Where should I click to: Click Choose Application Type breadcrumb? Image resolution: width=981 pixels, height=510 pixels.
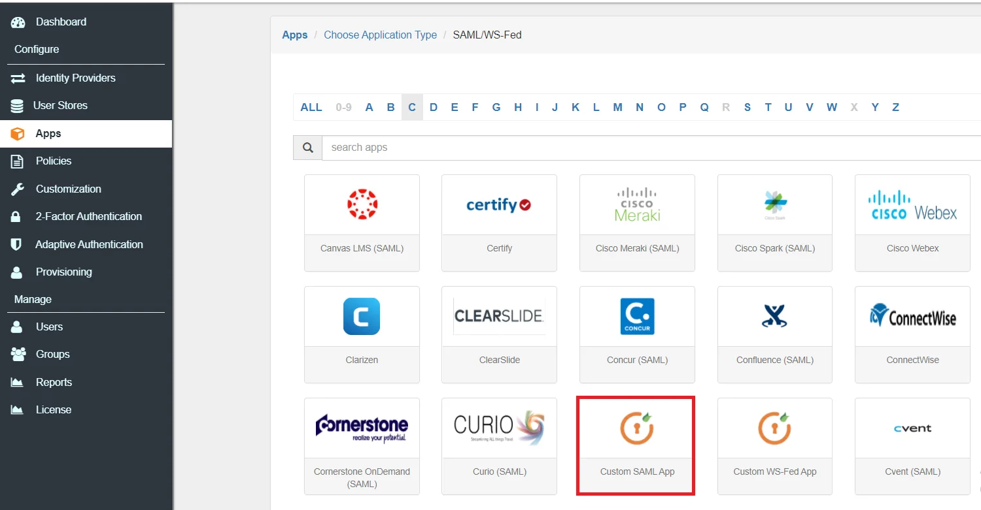pos(381,35)
